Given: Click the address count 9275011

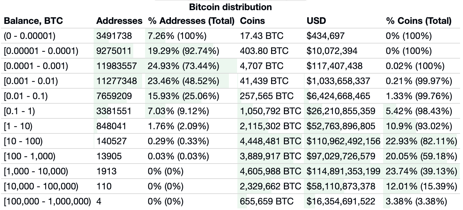Looking at the screenshot, I should 114,51.
